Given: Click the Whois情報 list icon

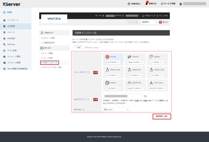Looking at the screenshot, I should 4,69.
